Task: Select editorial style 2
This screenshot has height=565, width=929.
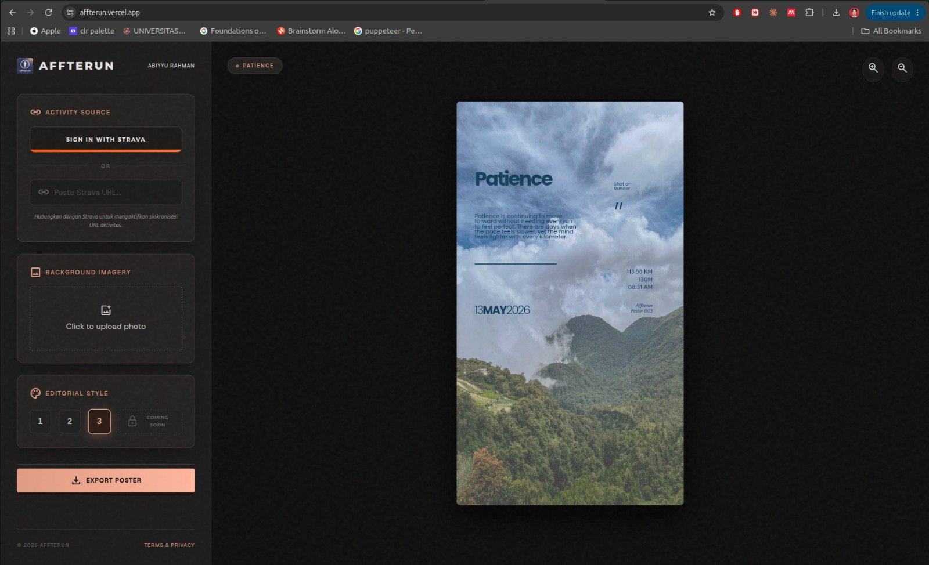Action: (x=70, y=421)
